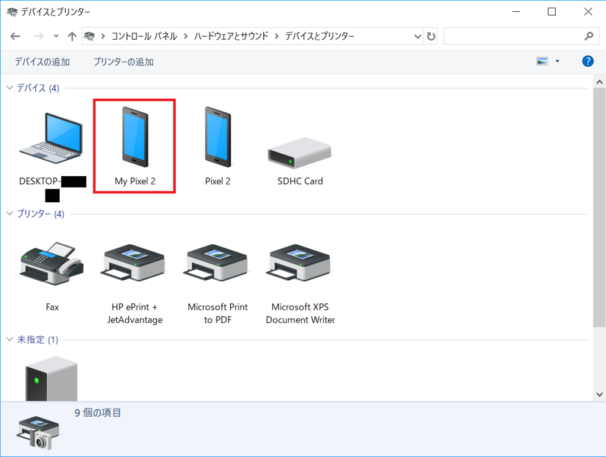Image resolution: width=606 pixels, height=457 pixels.
Task: Maximize the デバイスとプリンター window
Action: click(x=552, y=12)
